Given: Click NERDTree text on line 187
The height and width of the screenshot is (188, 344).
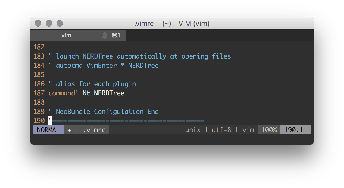Looking at the screenshot, I should coord(109,93).
